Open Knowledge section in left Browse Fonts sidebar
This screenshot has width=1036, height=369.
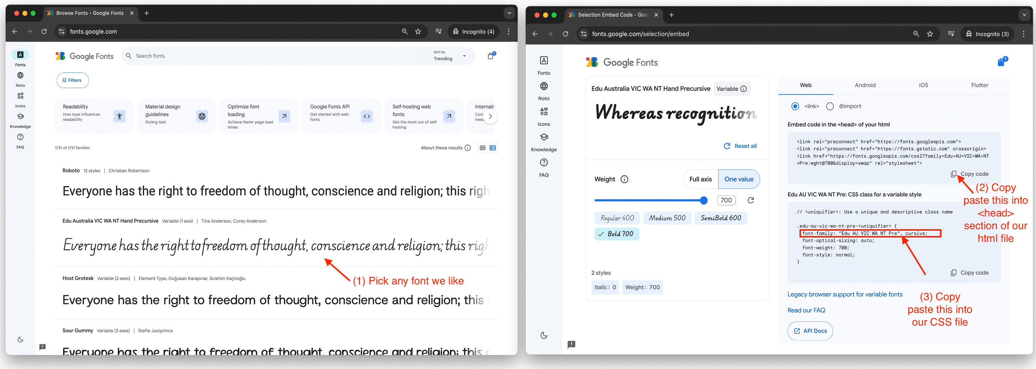click(x=20, y=120)
